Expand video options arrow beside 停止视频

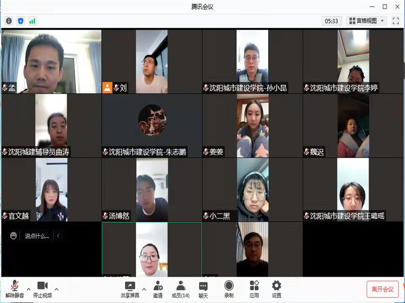pyautogui.click(x=56, y=289)
